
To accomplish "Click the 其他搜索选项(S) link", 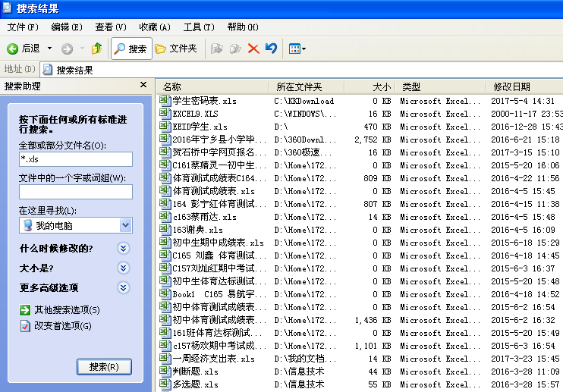I will (x=67, y=310).
